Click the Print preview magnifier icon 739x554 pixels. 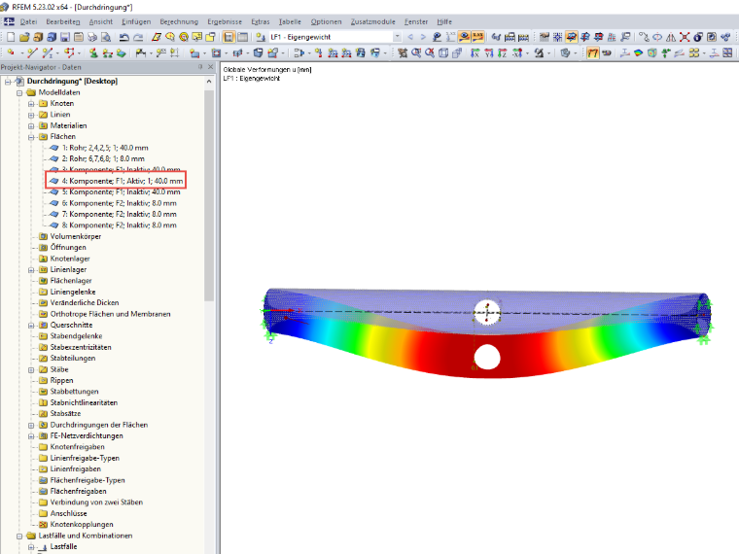click(x=106, y=37)
